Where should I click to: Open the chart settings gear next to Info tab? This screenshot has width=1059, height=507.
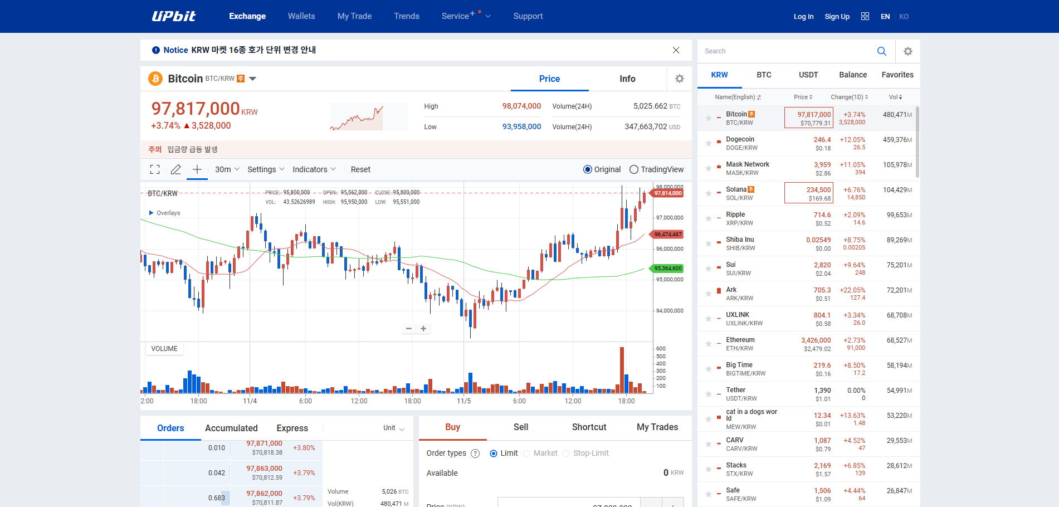[x=680, y=79]
